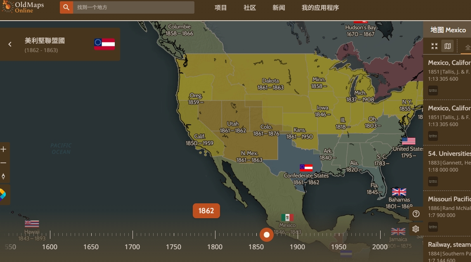Focus the place search field
The height and width of the screenshot is (262, 471).
coord(134,7)
